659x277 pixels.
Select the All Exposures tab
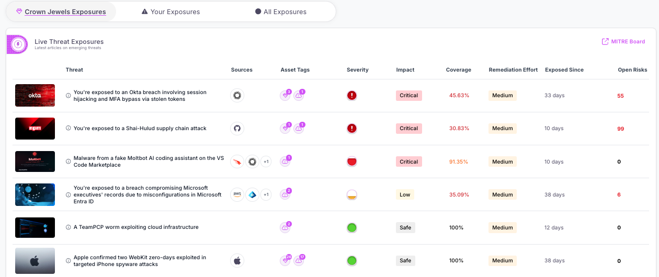[x=281, y=11]
